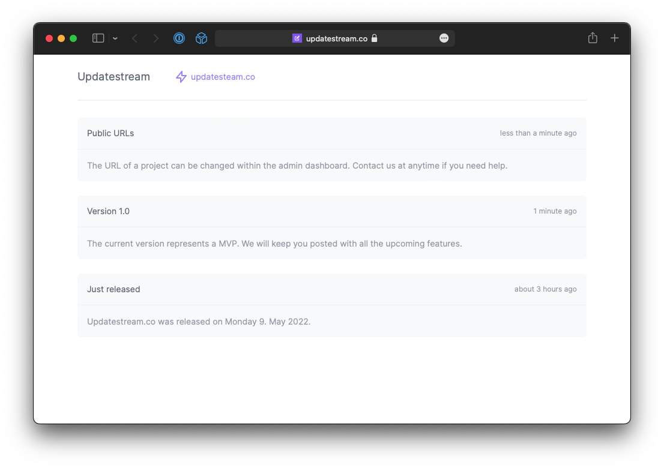
Task: Go back with the back arrow
Action: click(134, 38)
